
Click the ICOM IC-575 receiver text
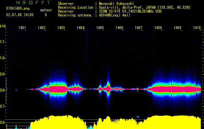(x=130, y=11)
